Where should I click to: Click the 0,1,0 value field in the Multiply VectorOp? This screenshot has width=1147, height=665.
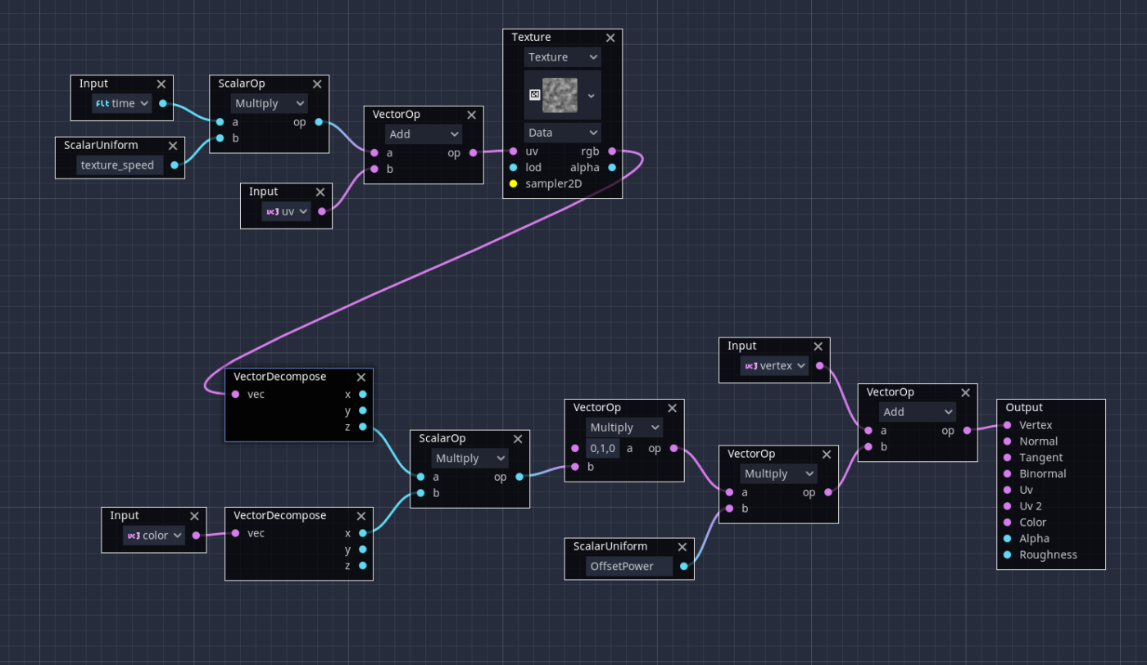point(604,448)
